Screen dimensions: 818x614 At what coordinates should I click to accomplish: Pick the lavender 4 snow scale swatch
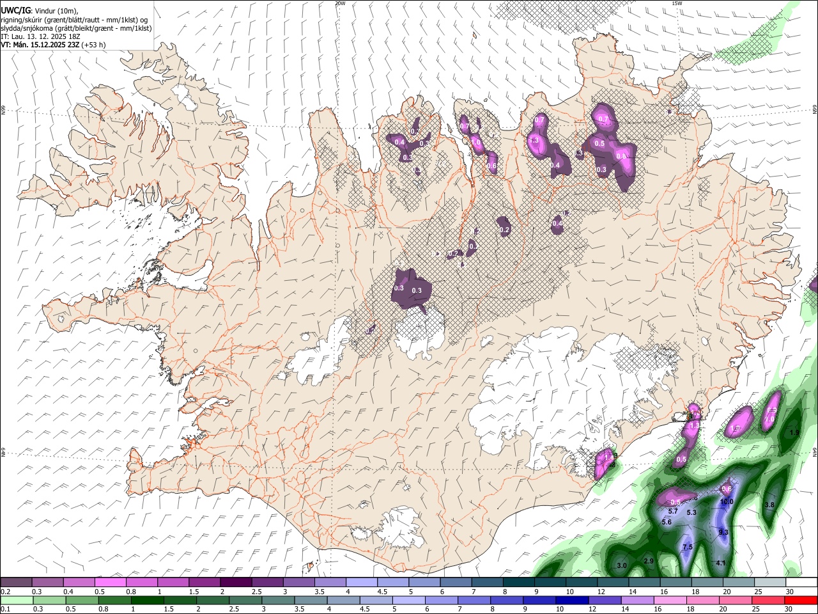362,583
